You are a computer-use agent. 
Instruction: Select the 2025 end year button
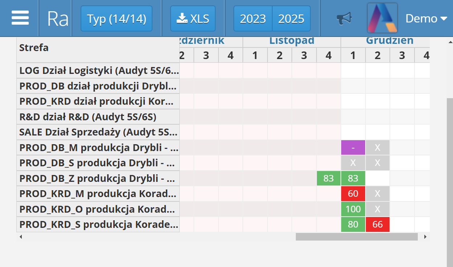(291, 18)
